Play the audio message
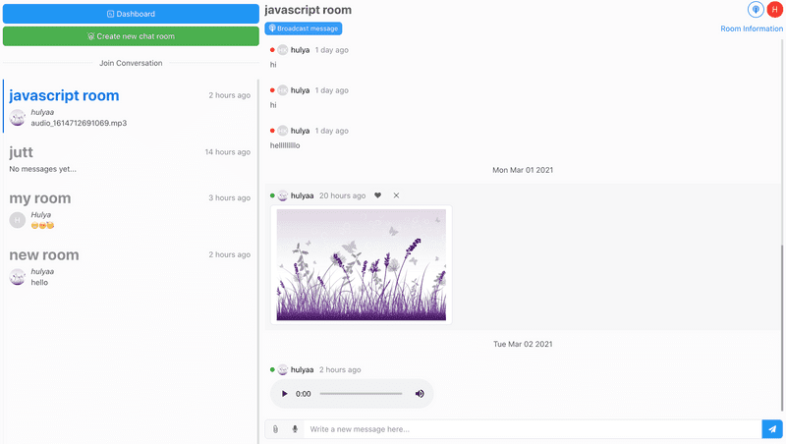 285,394
